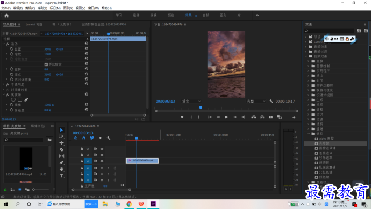Reset the 亮度键 effect
The width and height of the screenshot is (372, 209).
[x=87, y=95]
